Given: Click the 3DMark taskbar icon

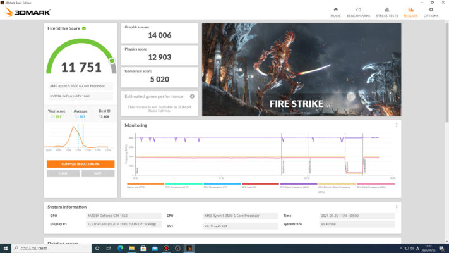Looking at the screenshot, I should click(189, 248).
